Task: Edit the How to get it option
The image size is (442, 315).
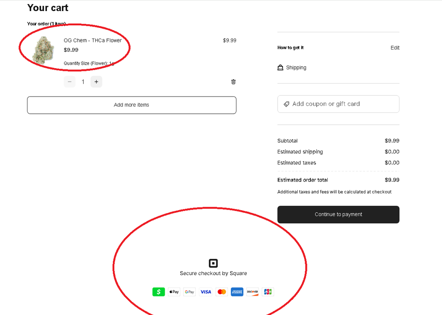Action: pos(395,48)
